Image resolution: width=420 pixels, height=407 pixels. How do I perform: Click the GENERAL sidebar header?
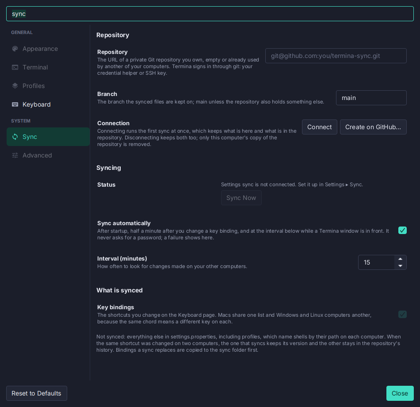22,32
